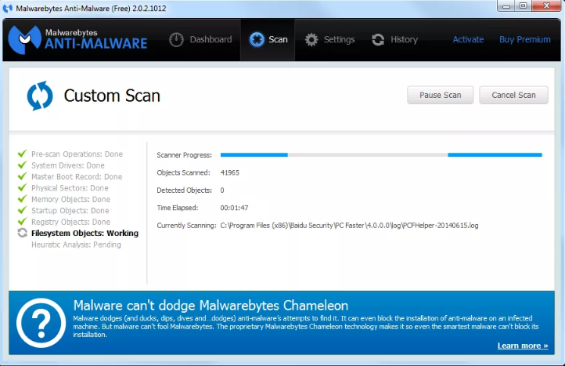
Task: Switch to the Scan tab
Action: (x=268, y=39)
